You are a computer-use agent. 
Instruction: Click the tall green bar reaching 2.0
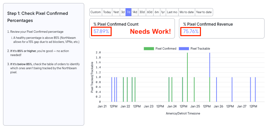point(187,77)
